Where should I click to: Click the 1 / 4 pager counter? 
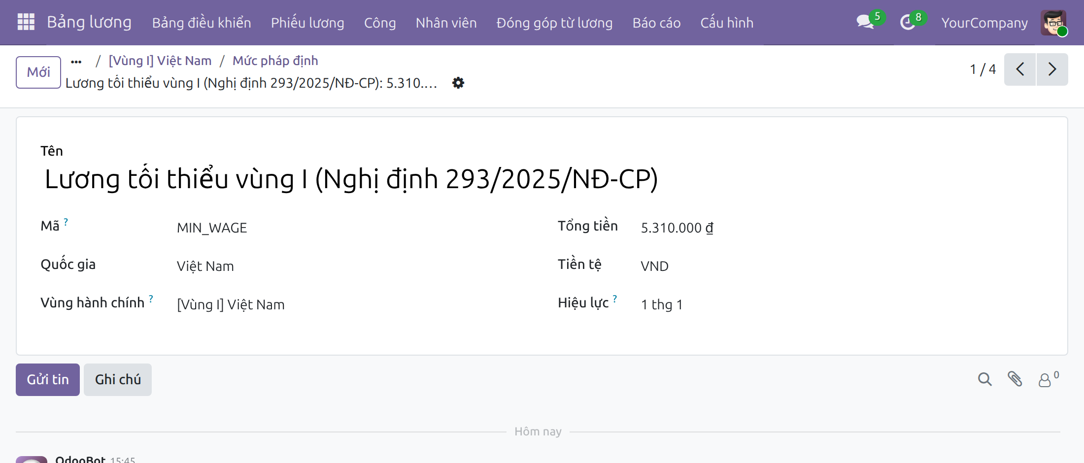pos(982,69)
